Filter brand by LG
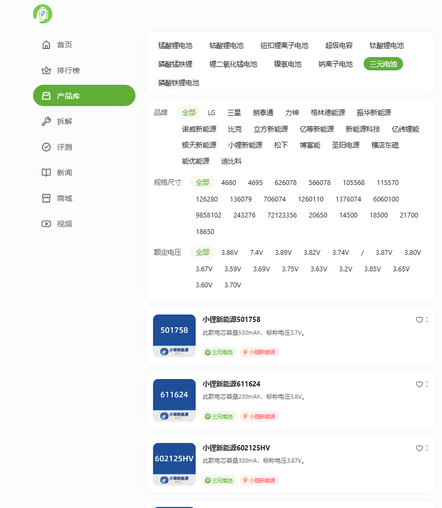Image resolution: width=442 pixels, height=508 pixels. click(x=211, y=113)
